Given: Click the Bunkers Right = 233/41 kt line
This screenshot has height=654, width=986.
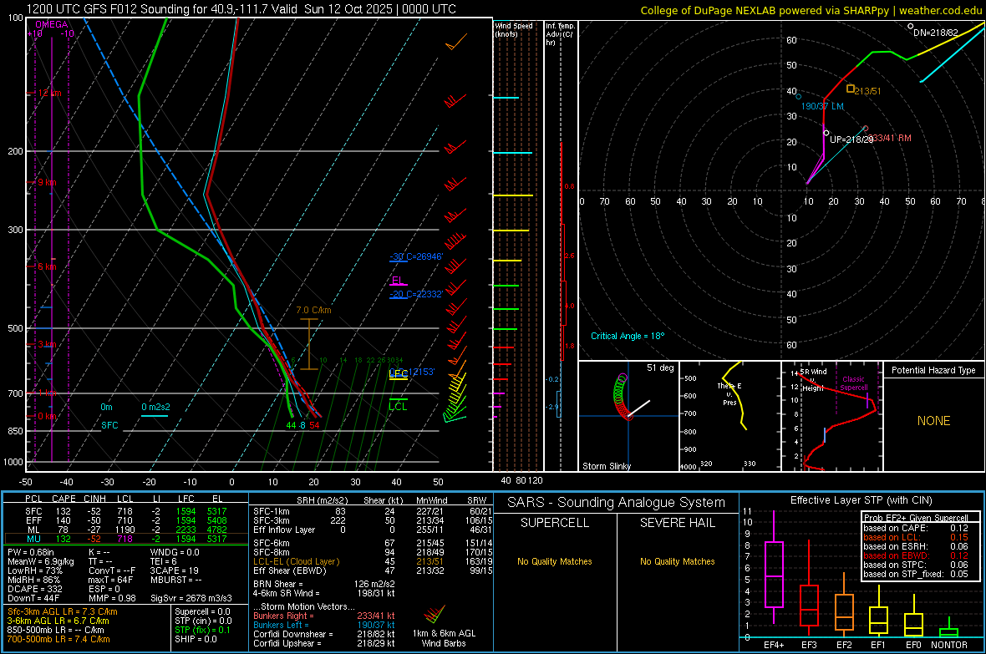Looking at the screenshot, I should (324, 616).
